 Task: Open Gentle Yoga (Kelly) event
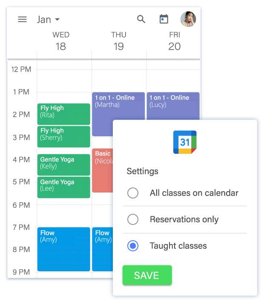pyautogui.click(x=64, y=165)
